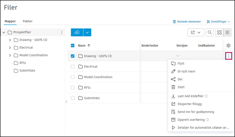Check the Electrical folder checkbox
This screenshot has height=137, width=235.
73,66
